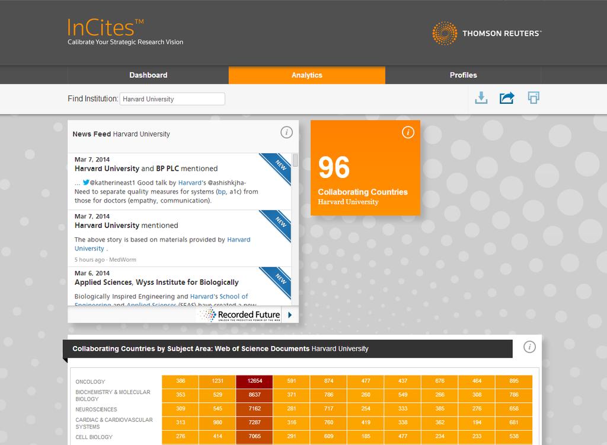Click the 'School of' link in the Wyss story
Viewport: 607px width, 445px height.
tap(234, 297)
